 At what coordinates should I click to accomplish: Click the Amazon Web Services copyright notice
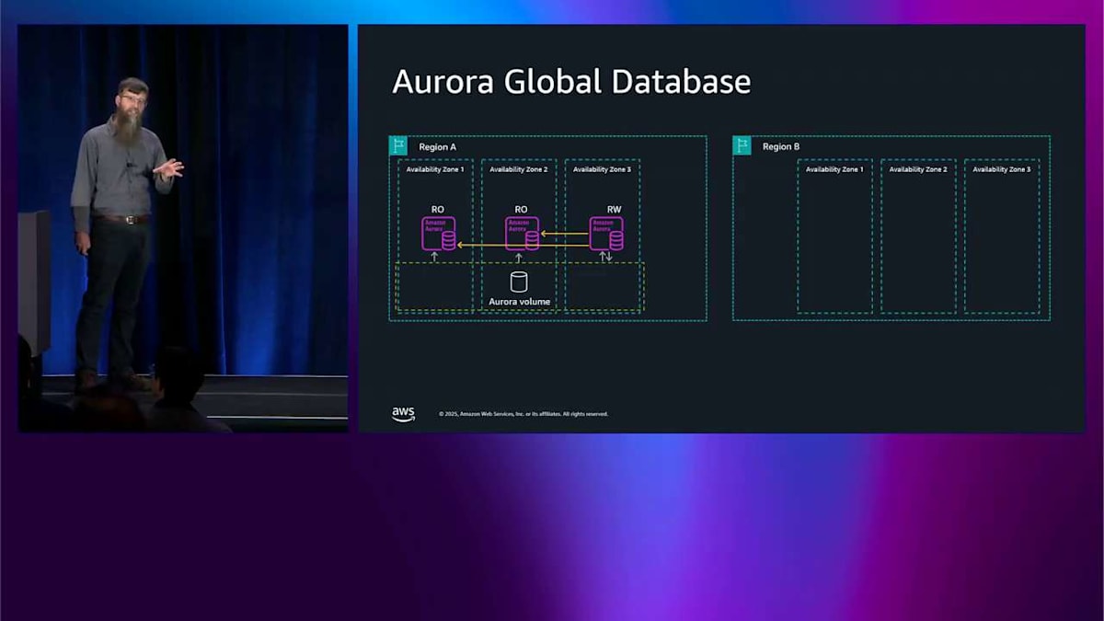523,414
